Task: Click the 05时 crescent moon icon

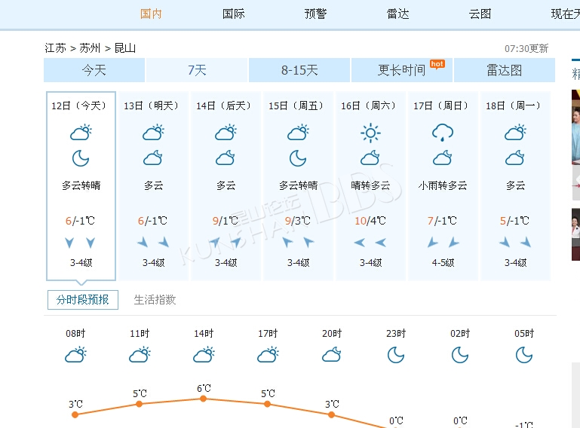Action: (x=524, y=355)
